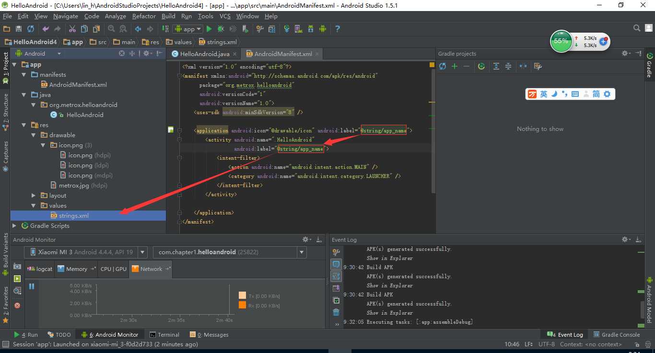The height and width of the screenshot is (353, 655).
Task: Click the Save All toolbar icon
Action: (19, 29)
